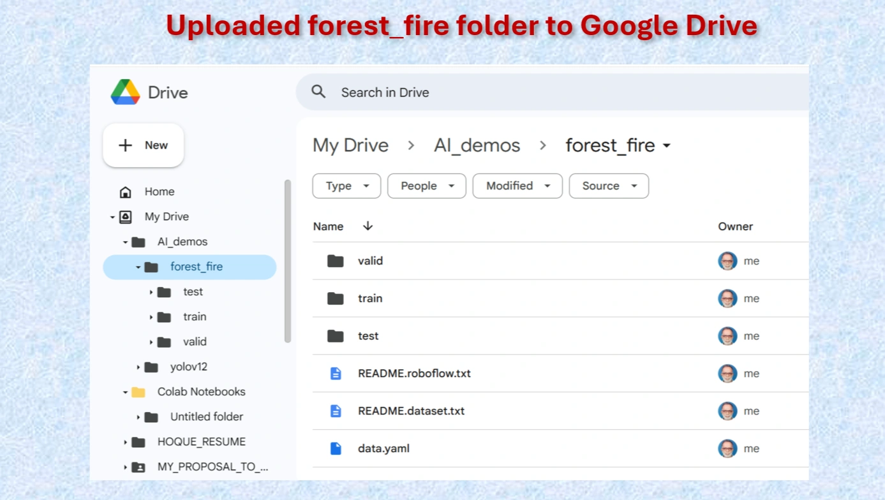Click the search magnifier icon
This screenshot has height=500, width=885.
pyautogui.click(x=318, y=92)
